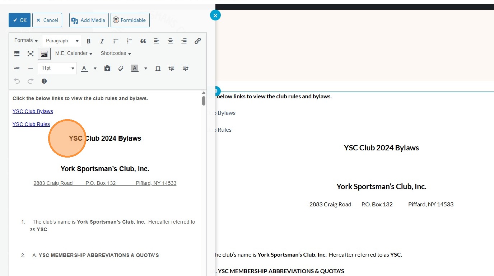Click the text color button
This screenshot has height=276, width=494.
[x=84, y=68]
